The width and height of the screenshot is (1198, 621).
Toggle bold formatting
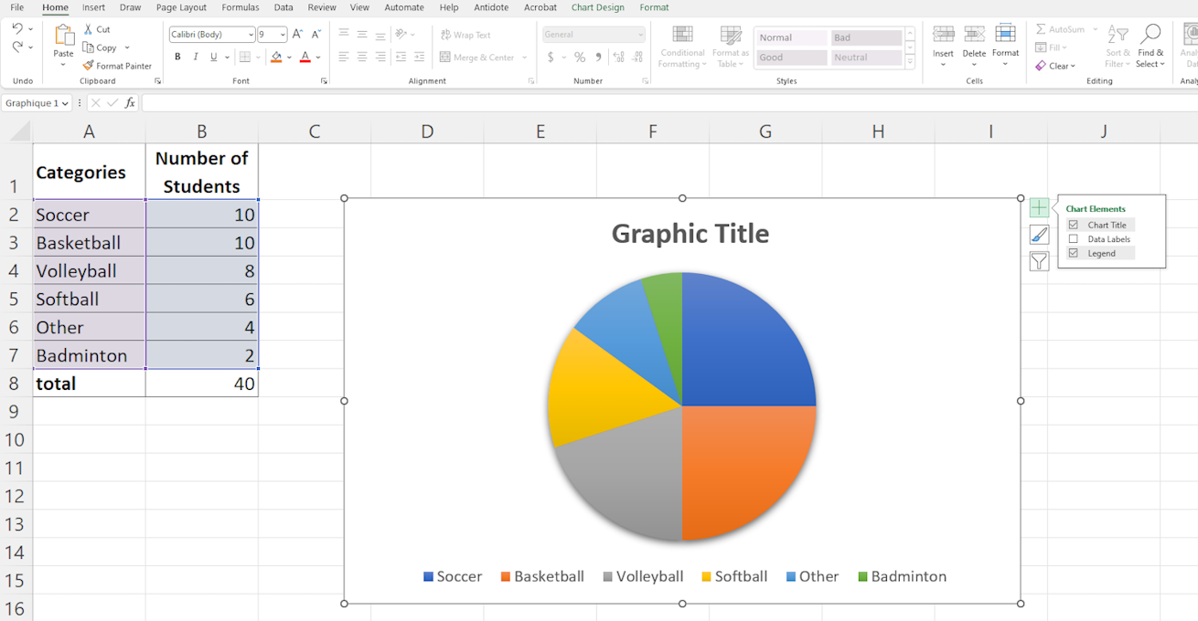coord(177,57)
